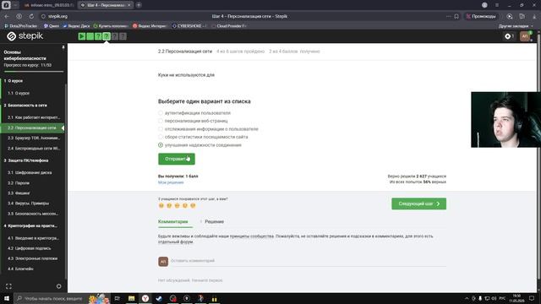Click Следующий шаг button
541x304 pixels.
click(x=418, y=204)
